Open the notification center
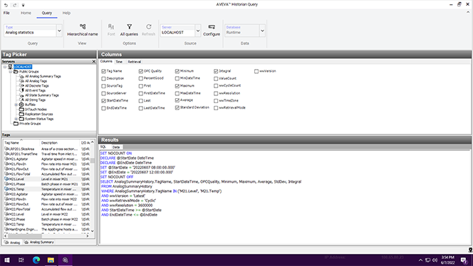473x266 pixels. (x=464, y=260)
